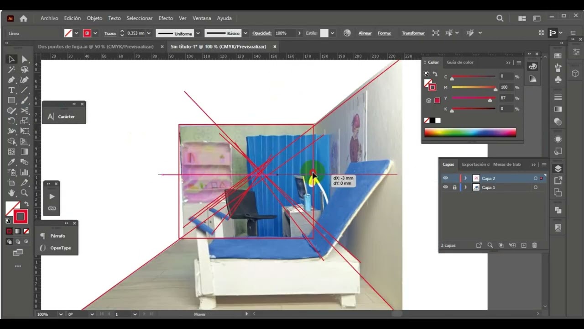Select the Gradient tool
The width and height of the screenshot is (584, 329).
click(25, 152)
